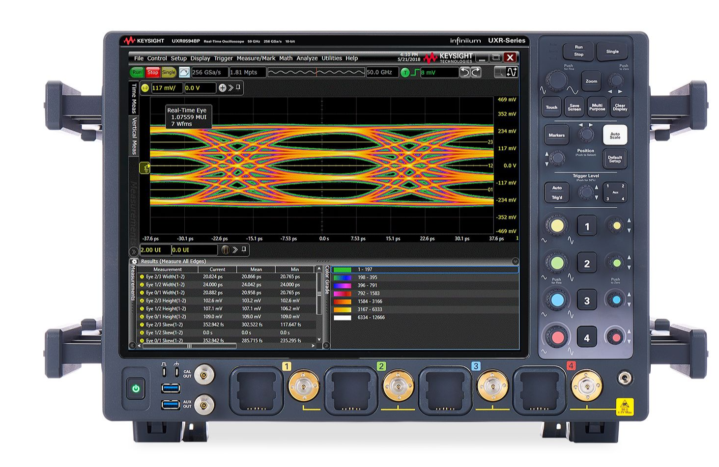Click the Autoscale icon in the top toolbar
This screenshot has width=719, height=467.
[x=512, y=72]
